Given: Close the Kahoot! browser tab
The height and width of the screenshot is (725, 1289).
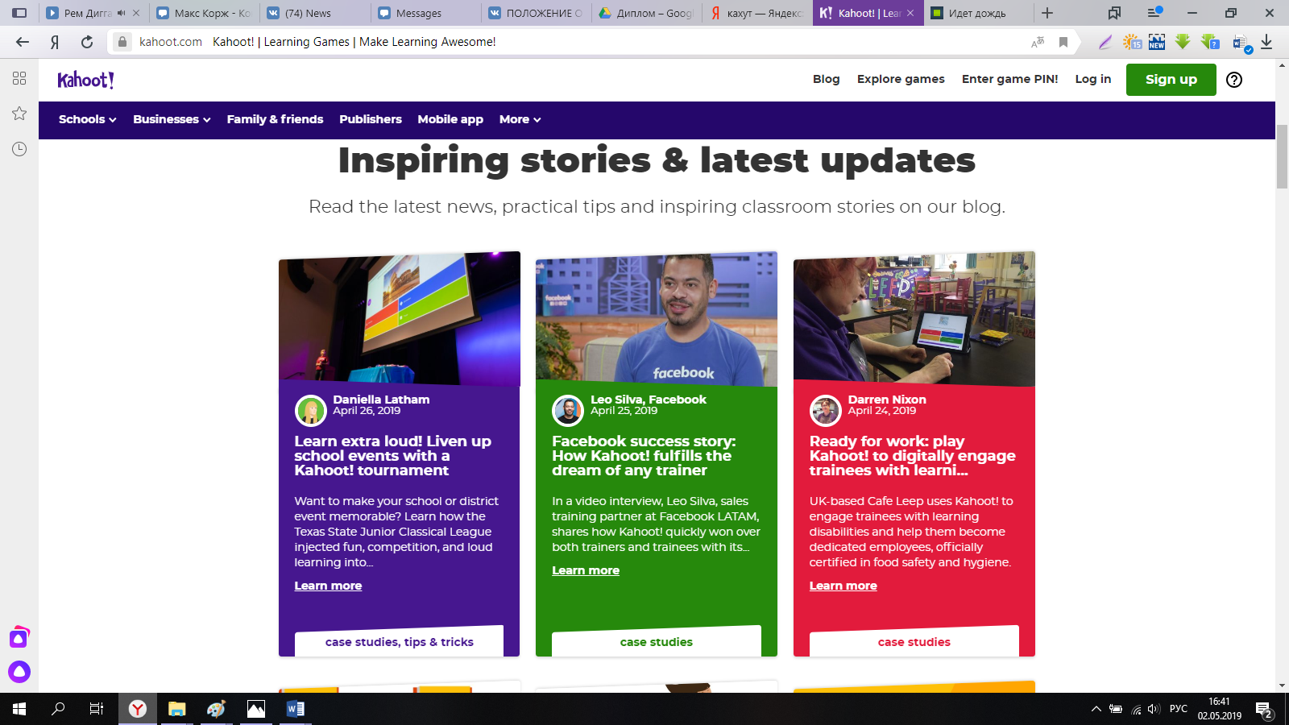Looking at the screenshot, I should click(x=910, y=13).
